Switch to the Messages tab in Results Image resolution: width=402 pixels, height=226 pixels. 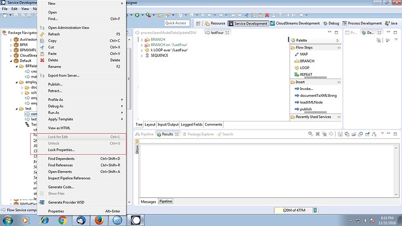[149, 202]
